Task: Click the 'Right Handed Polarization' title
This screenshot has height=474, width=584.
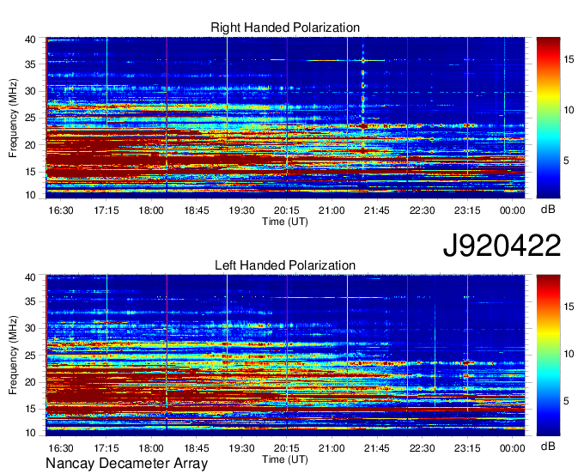Action: click(285, 27)
